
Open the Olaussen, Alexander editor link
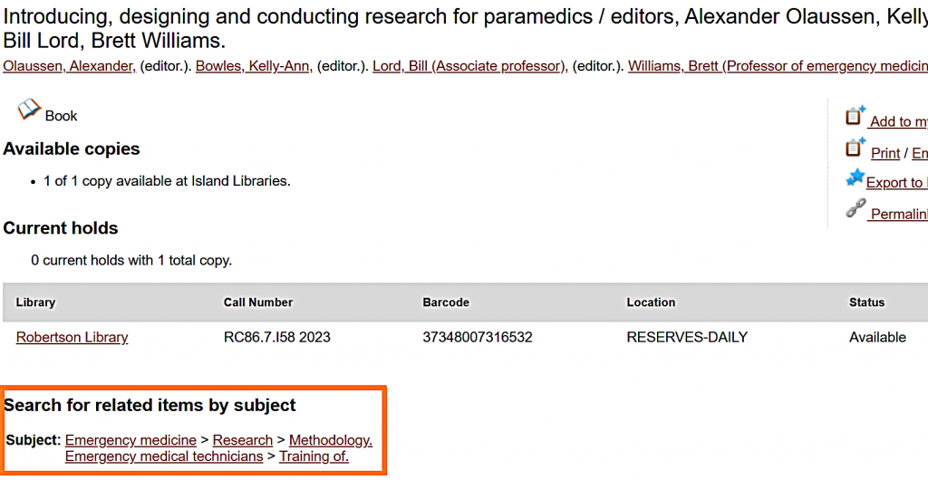(x=70, y=66)
